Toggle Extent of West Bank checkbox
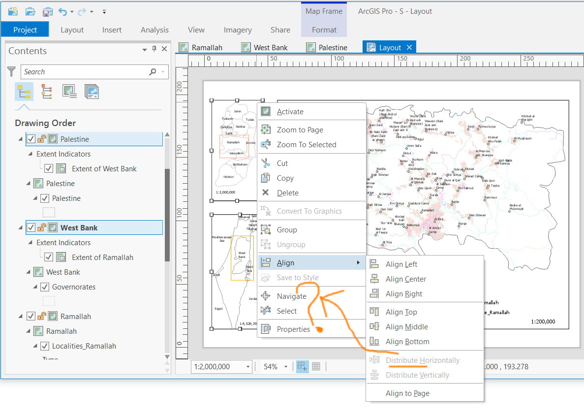Screen dimensions: 584x418 tap(49, 169)
